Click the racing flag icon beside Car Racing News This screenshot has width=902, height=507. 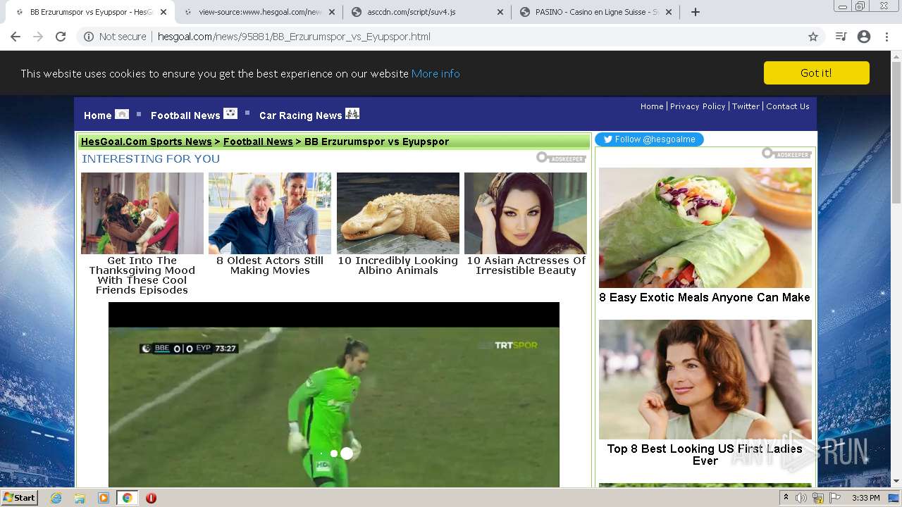(352, 113)
